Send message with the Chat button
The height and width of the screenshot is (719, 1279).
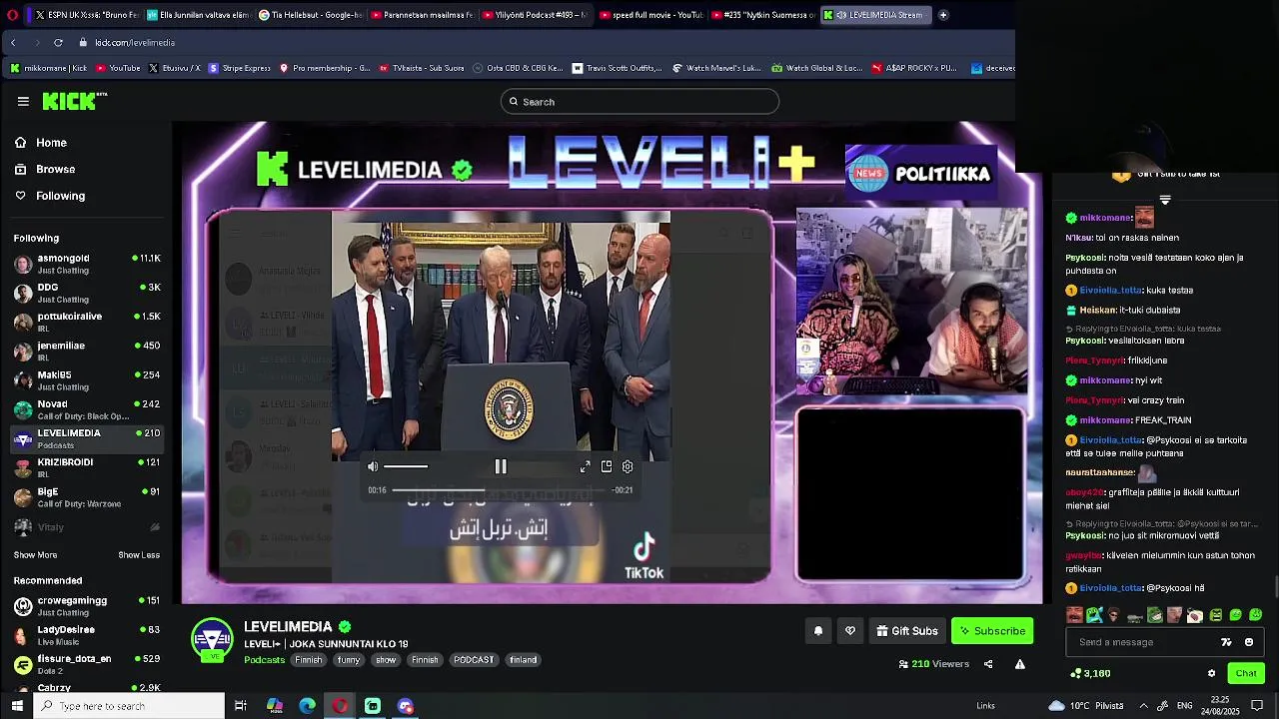[1246, 673]
